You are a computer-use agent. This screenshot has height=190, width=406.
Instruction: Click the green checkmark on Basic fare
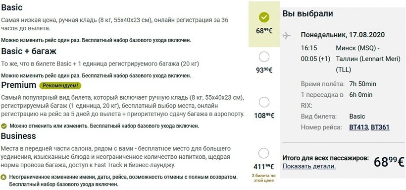coord(264,17)
